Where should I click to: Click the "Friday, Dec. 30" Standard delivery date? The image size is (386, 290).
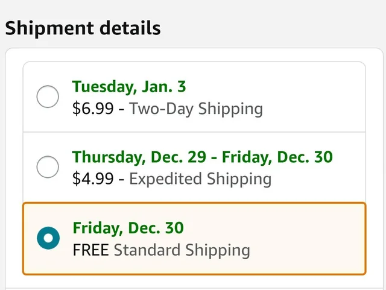pyautogui.click(x=128, y=229)
